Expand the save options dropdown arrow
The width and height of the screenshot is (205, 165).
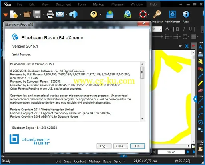point(44,14)
